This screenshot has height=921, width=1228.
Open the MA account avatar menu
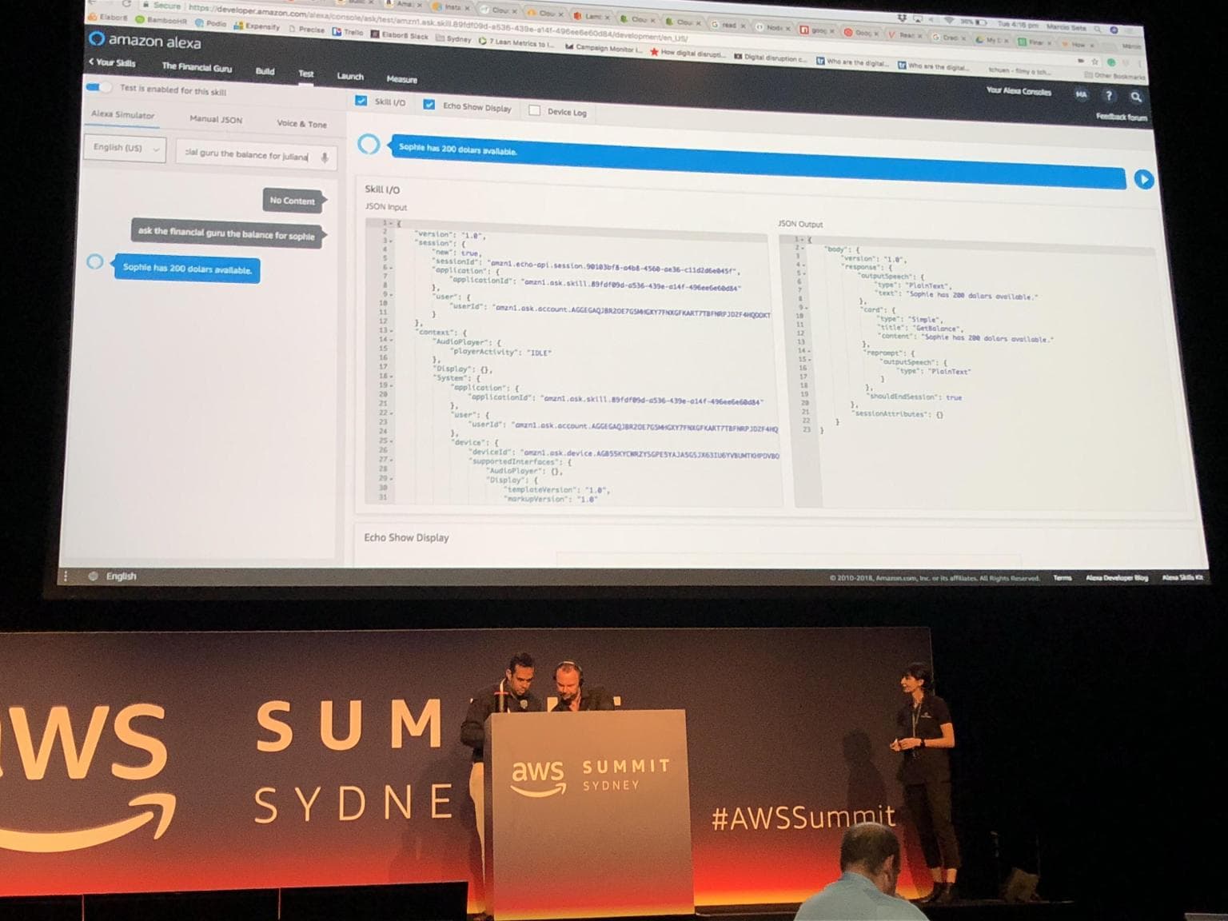[1081, 94]
